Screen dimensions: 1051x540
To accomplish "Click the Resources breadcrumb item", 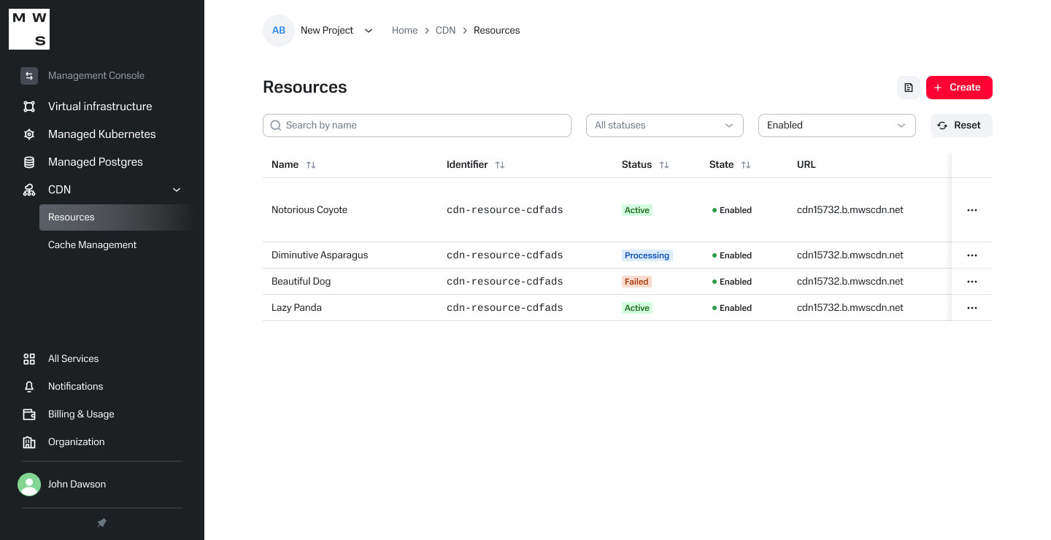I will coord(497,31).
